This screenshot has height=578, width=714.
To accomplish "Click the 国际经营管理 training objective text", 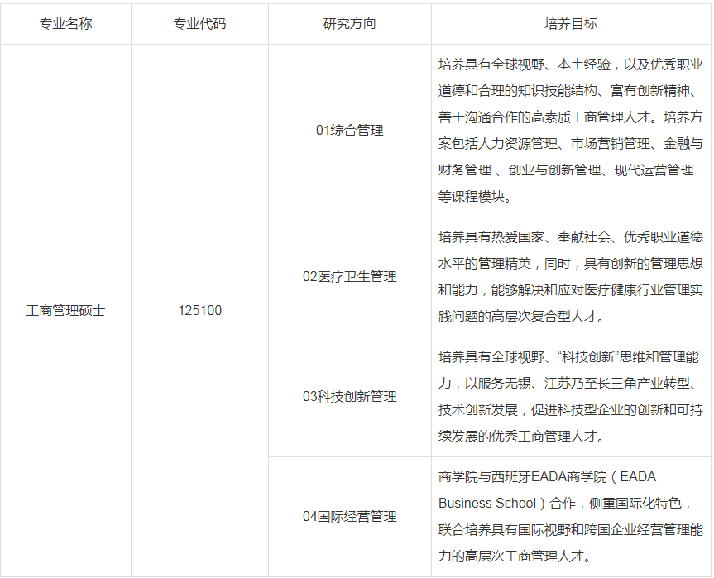I will click(x=569, y=514).
